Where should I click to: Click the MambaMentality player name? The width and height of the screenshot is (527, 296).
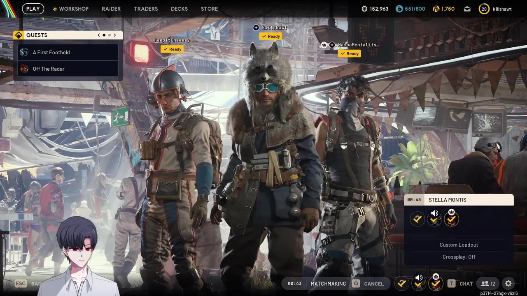pyautogui.click(x=357, y=45)
